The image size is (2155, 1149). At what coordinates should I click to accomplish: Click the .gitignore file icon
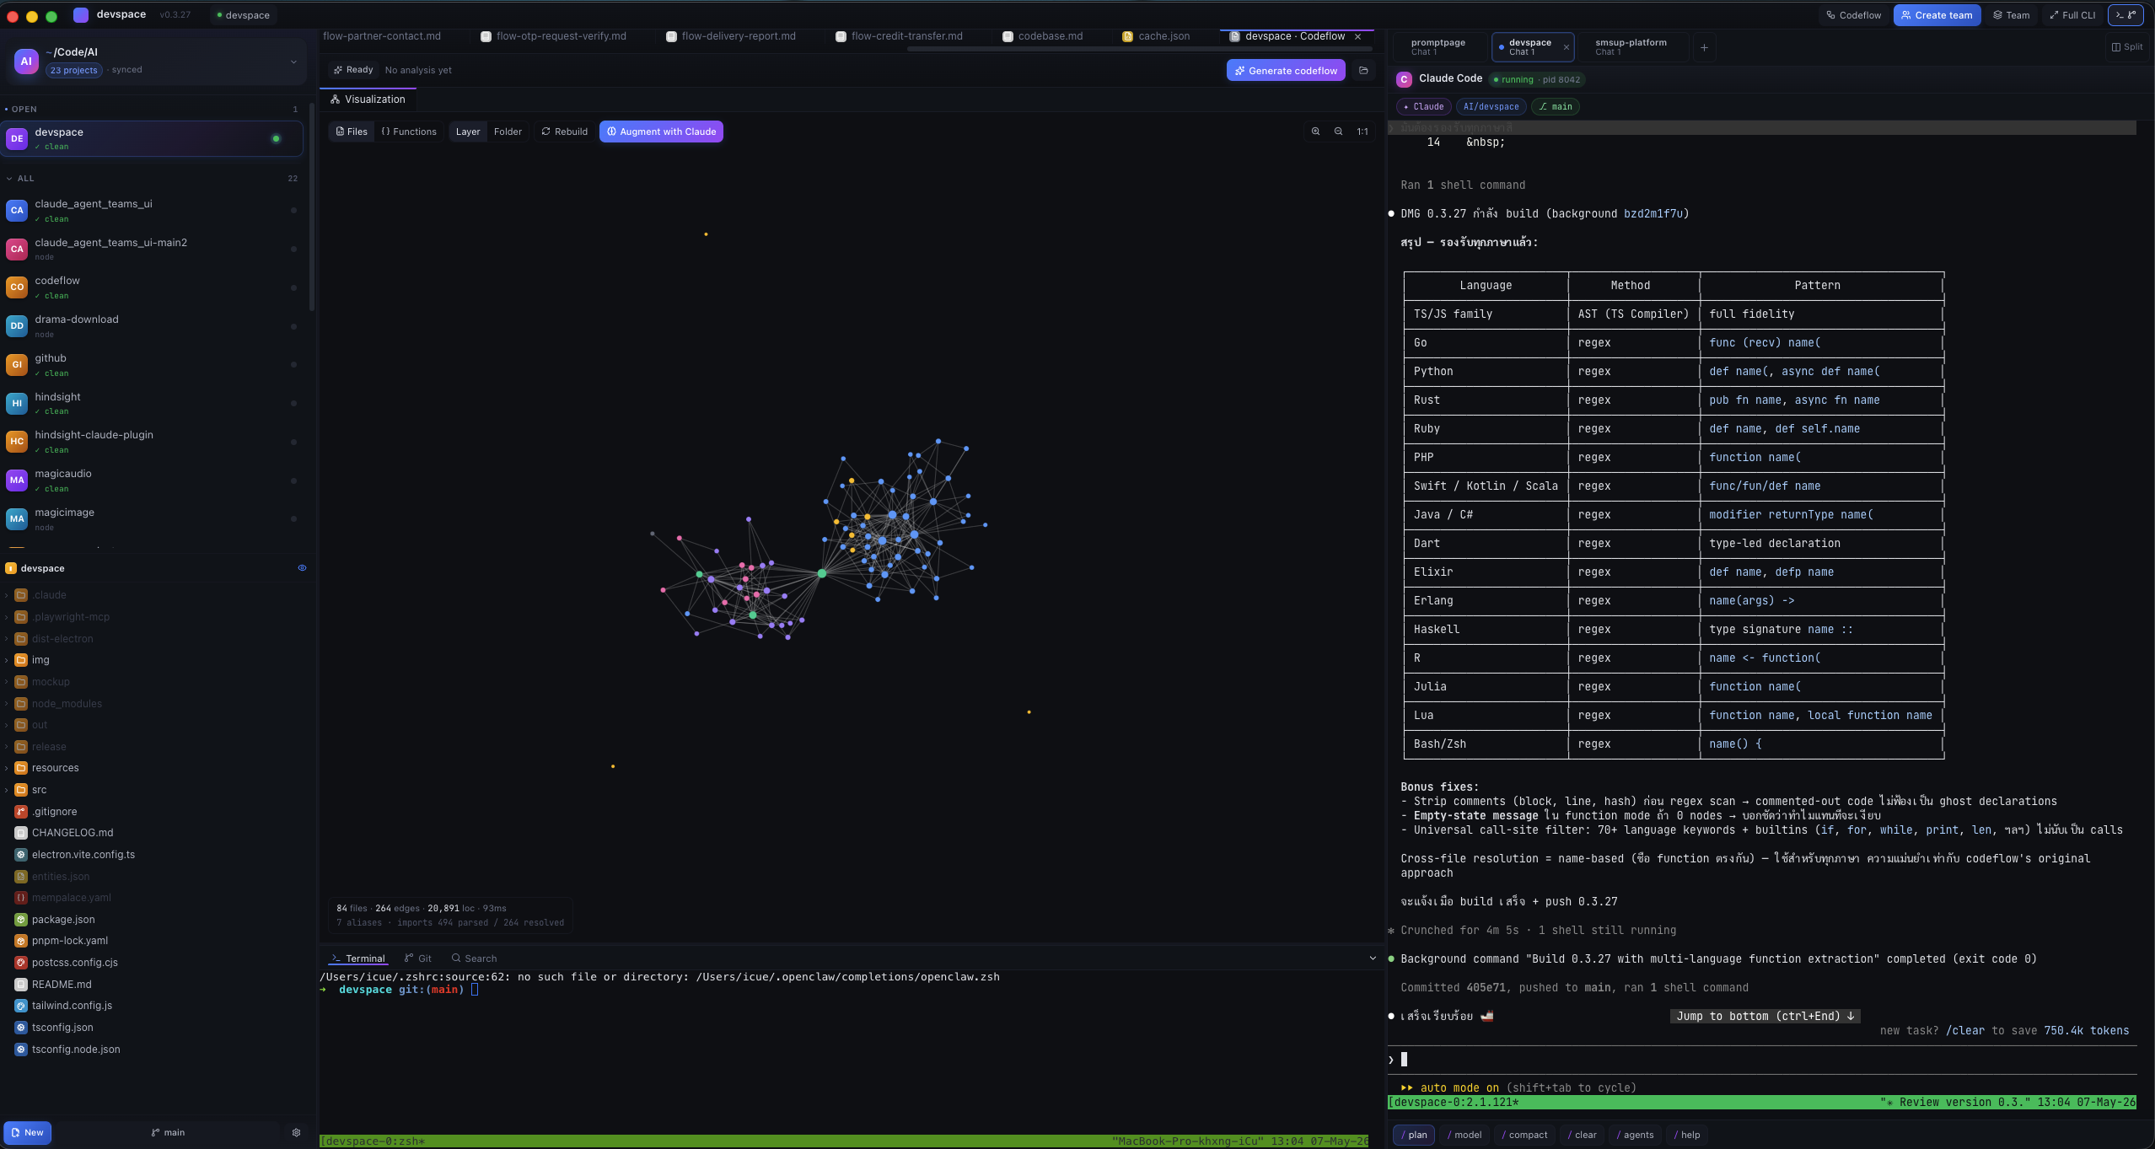click(21, 812)
